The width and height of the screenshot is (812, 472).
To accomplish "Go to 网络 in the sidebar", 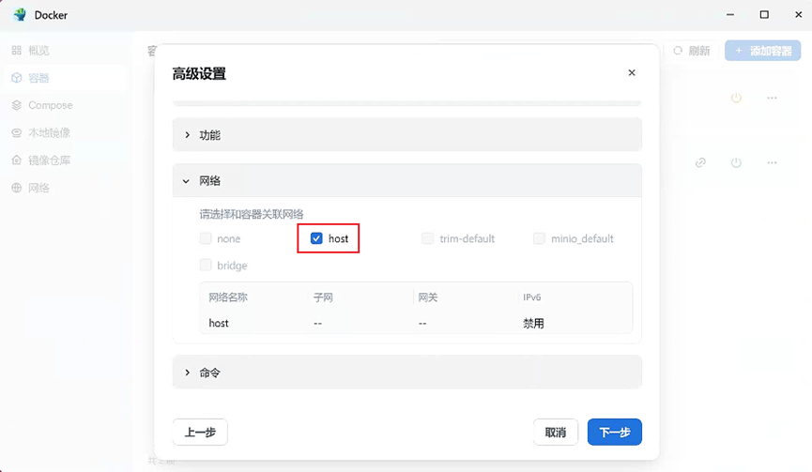I will (38, 188).
